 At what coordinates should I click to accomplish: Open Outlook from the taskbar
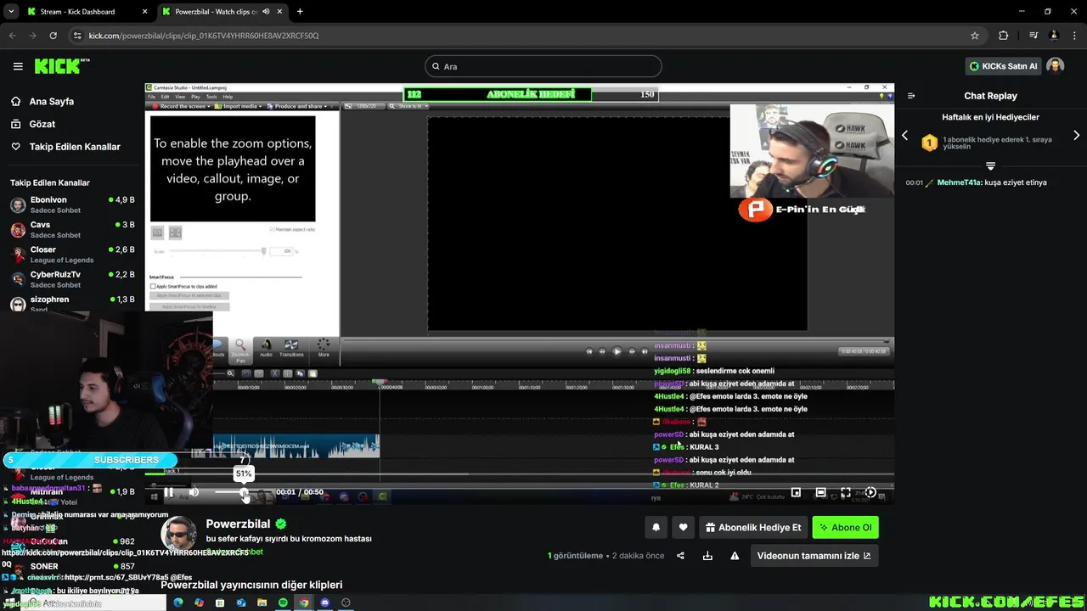[241, 603]
